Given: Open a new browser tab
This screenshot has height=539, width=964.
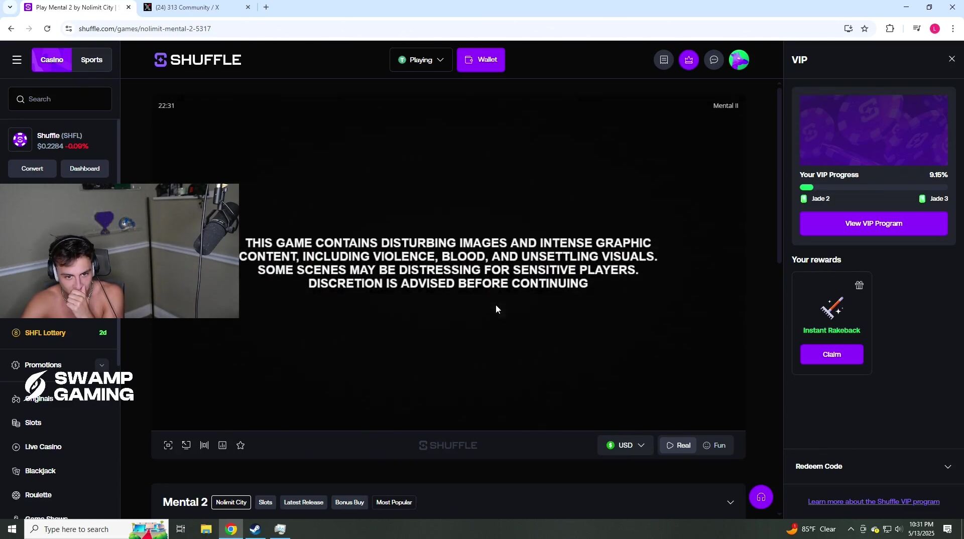Looking at the screenshot, I should 266,8.
